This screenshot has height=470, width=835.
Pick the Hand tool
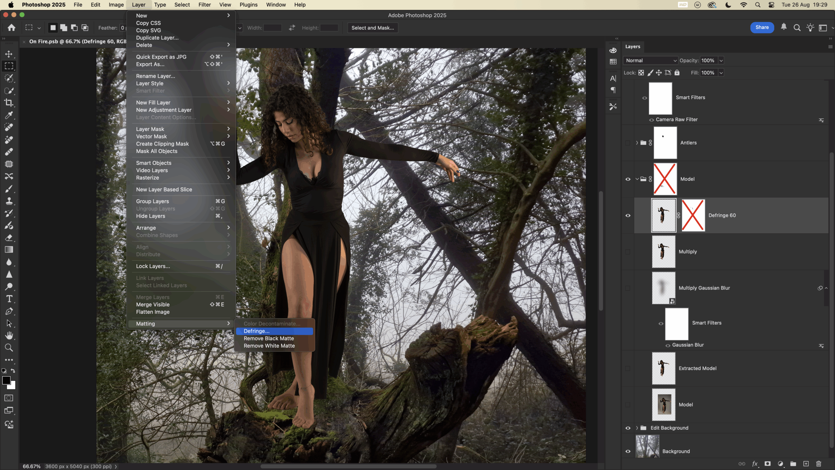point(9,336)
